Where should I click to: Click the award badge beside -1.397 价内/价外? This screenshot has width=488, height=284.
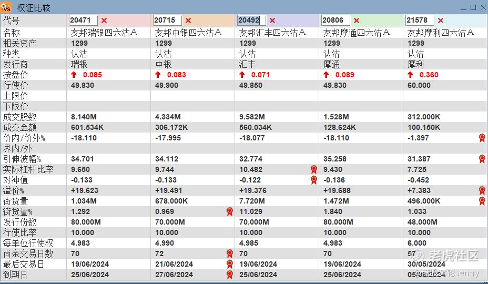(x=482, y=138)
